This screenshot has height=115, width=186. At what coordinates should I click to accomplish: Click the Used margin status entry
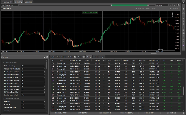point(105,113)
